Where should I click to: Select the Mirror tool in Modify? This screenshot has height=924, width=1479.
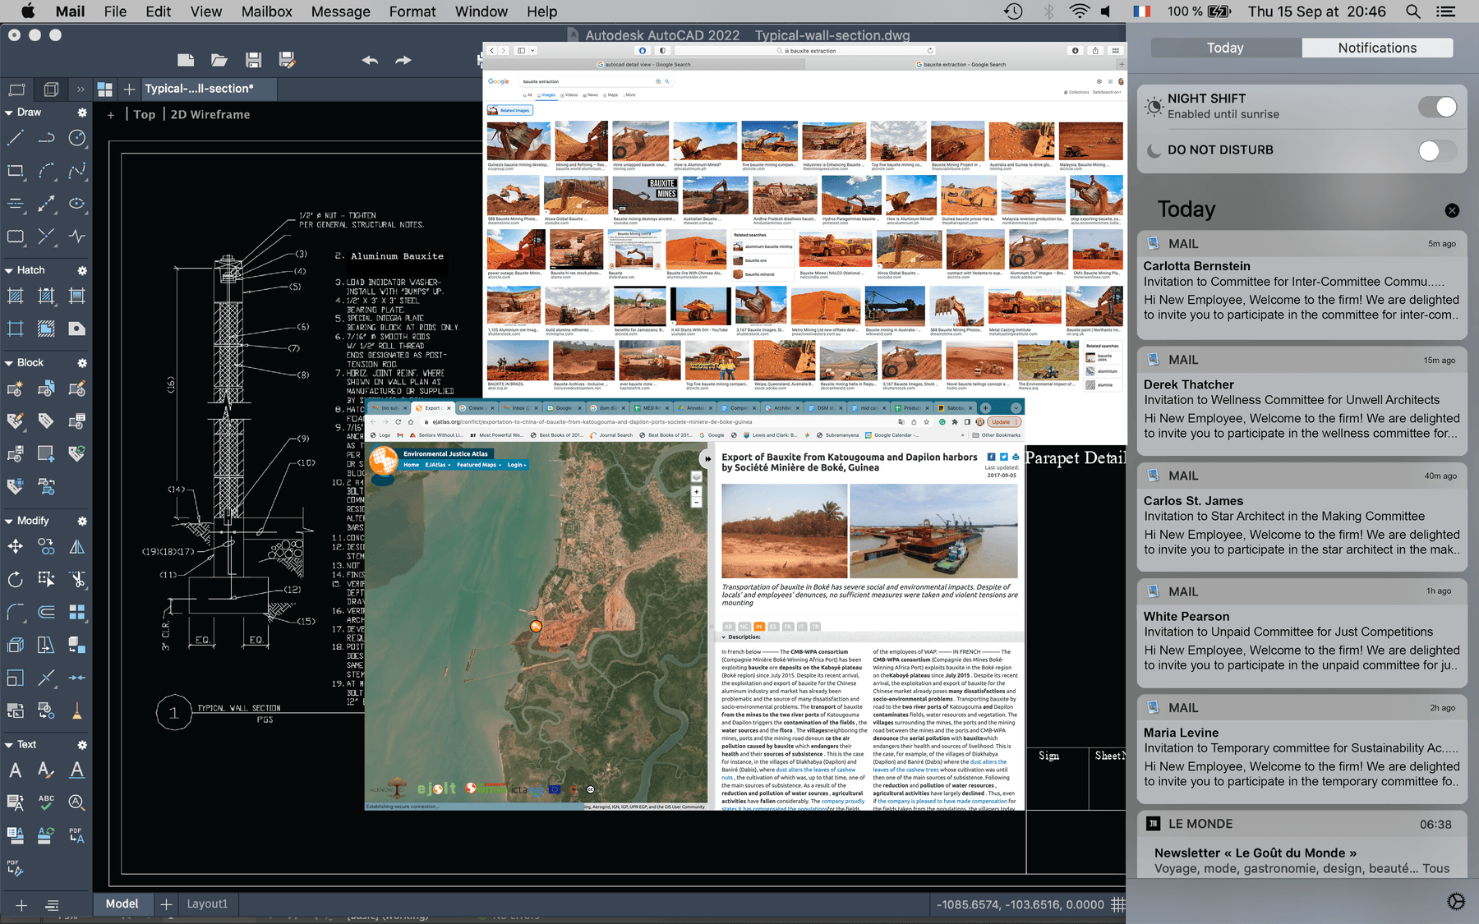point(77,547)
